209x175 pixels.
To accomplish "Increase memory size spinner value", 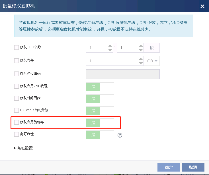I will pos(141,59).
